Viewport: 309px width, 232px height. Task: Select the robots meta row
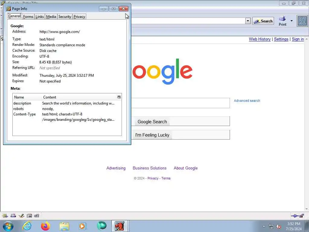[67, 109]
